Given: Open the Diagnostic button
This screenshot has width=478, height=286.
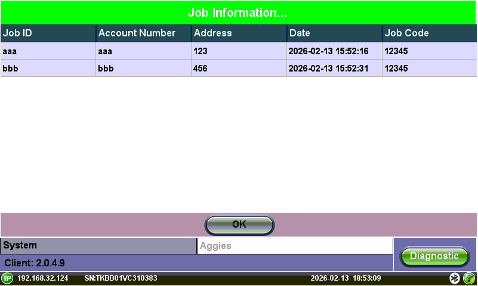Looking at the screenshot, I should click(434, 256).
